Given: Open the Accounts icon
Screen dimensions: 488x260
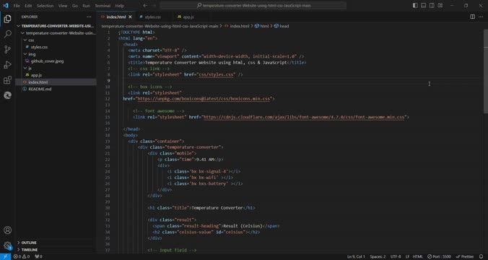Looking at the screenshot, I should coord(7,230).
